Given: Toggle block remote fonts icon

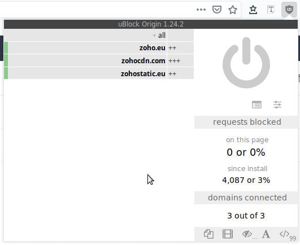Looking at the screenshot, I should tap(266, 234).
